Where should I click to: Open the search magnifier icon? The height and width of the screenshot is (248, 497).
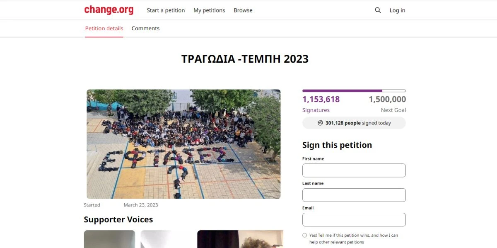(x=378, y=10)
